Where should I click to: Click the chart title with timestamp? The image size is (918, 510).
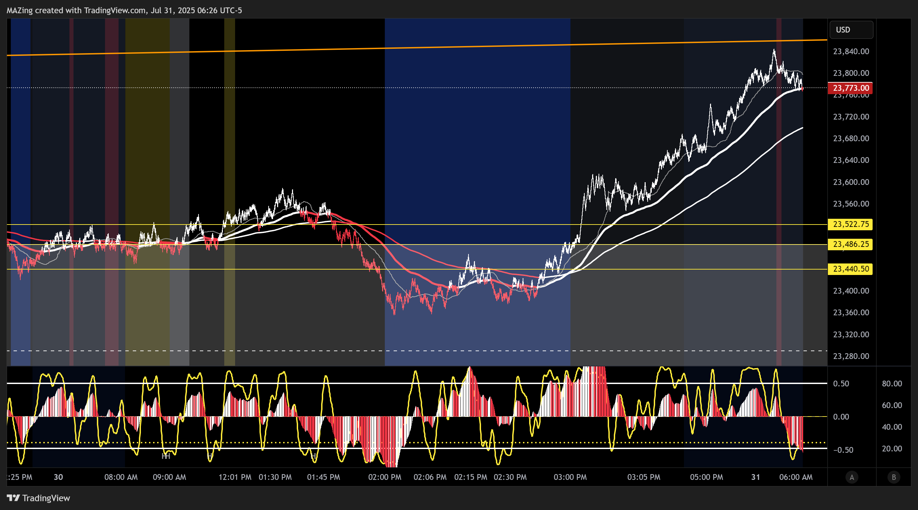[x=124, y=10]
